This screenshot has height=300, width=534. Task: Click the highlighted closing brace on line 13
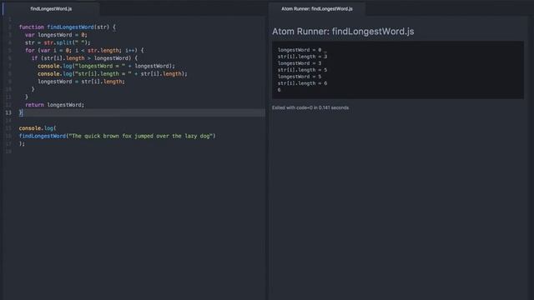(x=21, y=112)
